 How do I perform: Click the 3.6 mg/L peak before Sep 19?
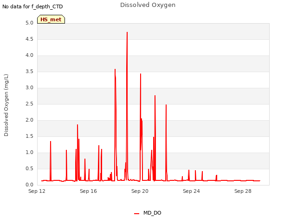[x=115, y=69]
